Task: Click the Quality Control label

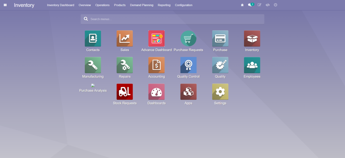Action: pyautogui.click(x=188, y=77)
